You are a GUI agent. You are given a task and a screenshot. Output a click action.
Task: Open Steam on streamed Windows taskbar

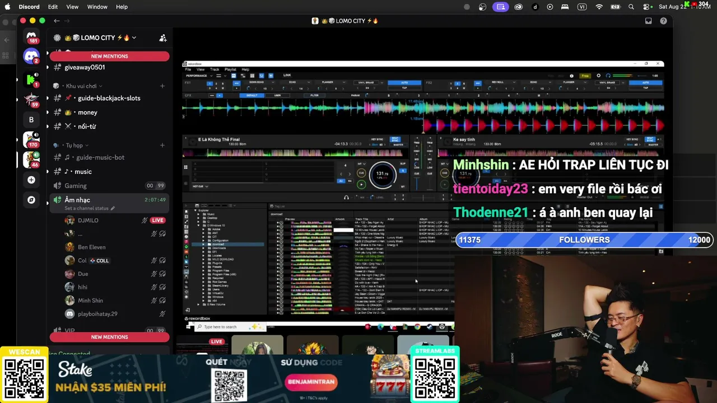click(430, 327)
